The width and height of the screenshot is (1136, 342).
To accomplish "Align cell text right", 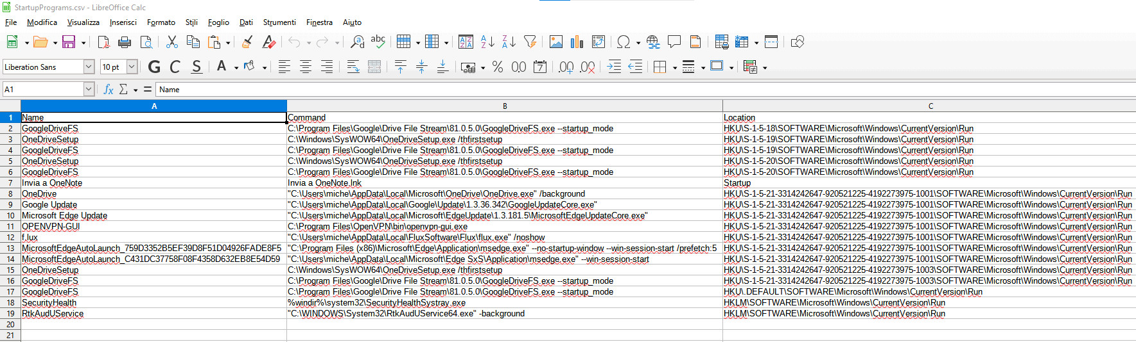I will click(x=327, y=67).
